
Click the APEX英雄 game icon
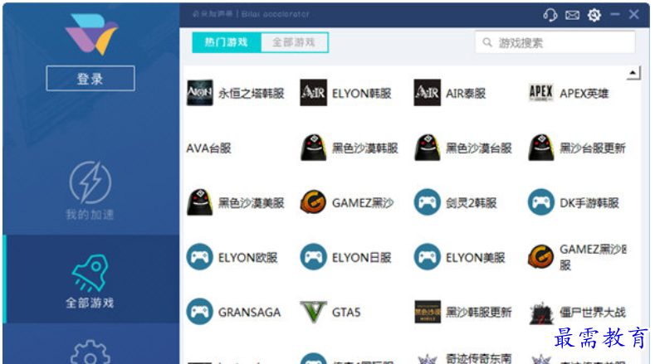[x=541, y=93]
